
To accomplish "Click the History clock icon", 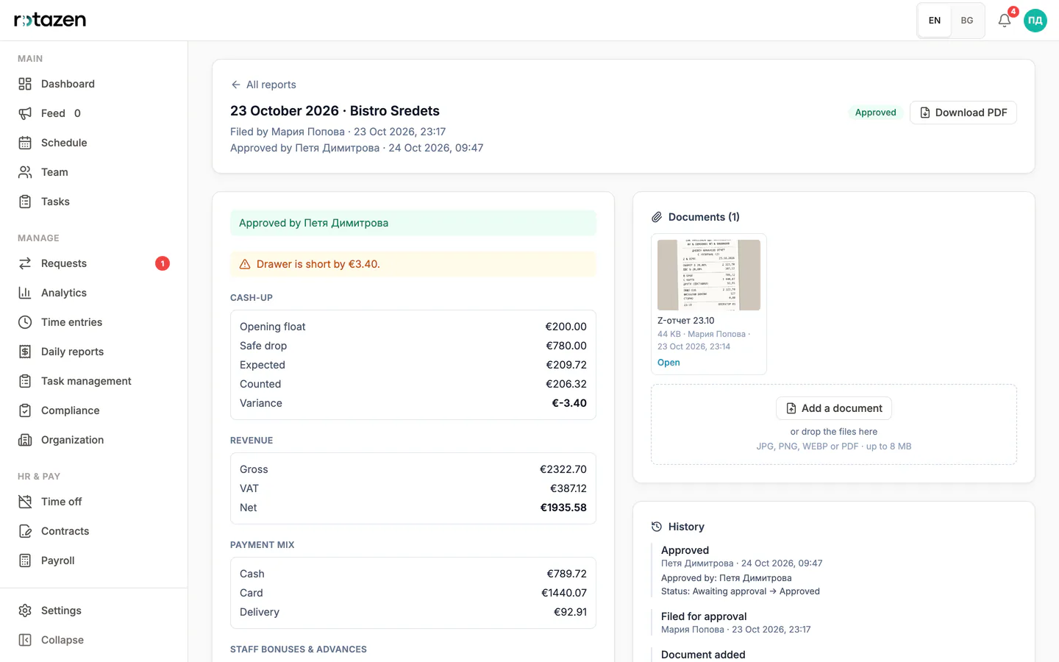I will pyautogui.click(x=657, y=527).
